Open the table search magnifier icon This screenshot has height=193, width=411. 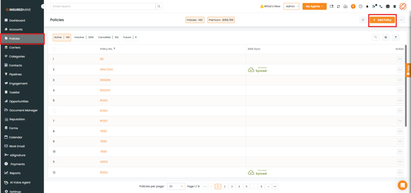(x=376, y=37)
